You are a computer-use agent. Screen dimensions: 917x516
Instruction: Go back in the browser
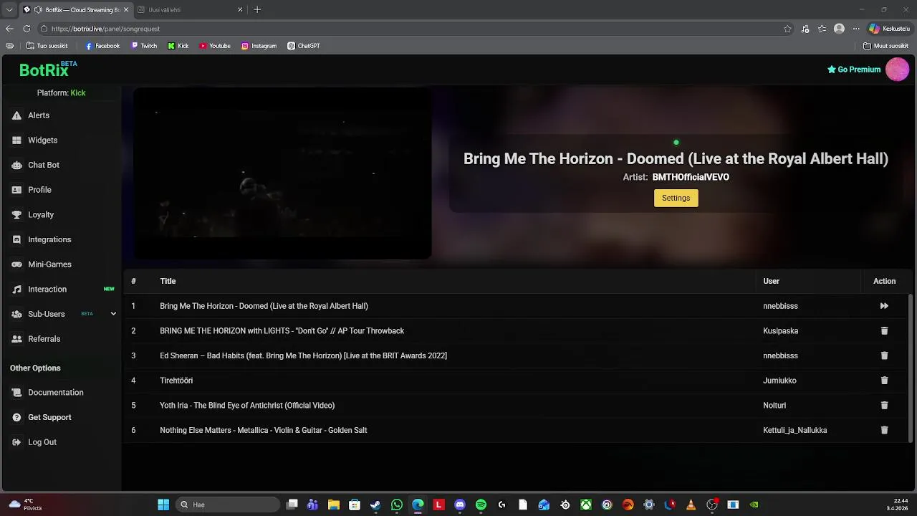click(9, 29)
